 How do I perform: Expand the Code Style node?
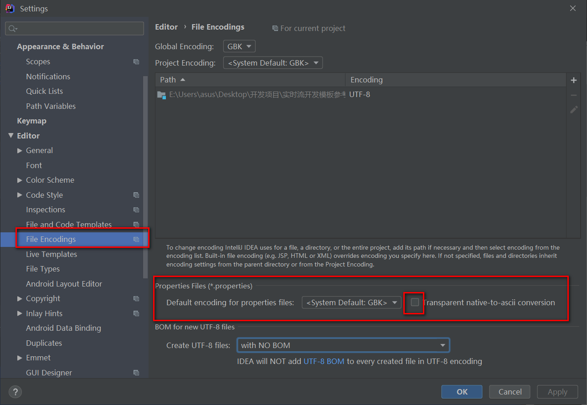[x=20, y=195]
